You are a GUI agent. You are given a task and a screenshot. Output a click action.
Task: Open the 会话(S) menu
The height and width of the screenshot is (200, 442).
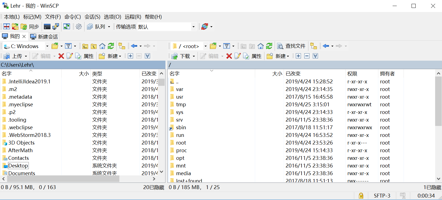pyautogui.click(x=92, y=17)
